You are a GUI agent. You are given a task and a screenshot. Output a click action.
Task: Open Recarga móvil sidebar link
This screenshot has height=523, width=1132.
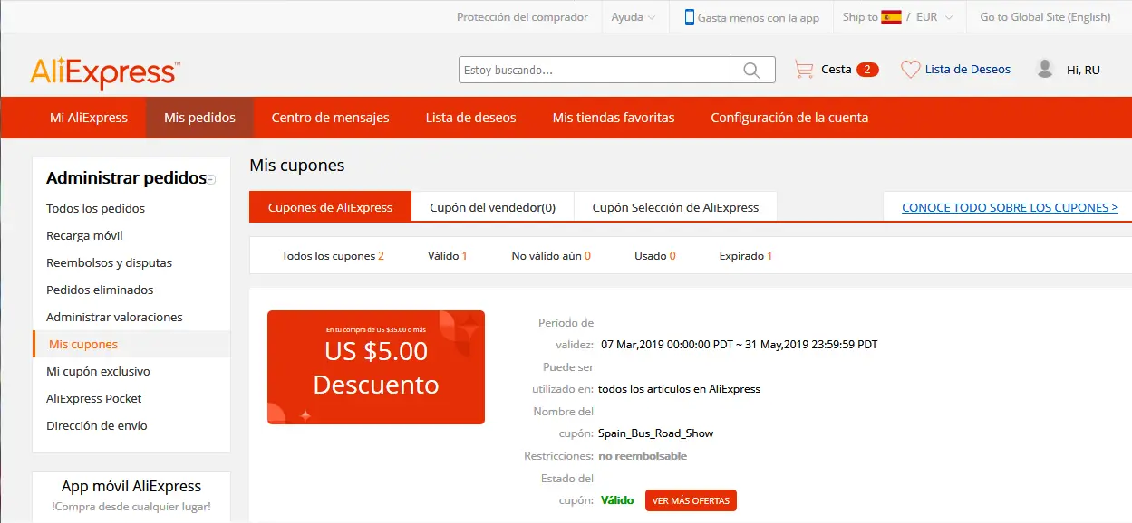tap(84, 235)
